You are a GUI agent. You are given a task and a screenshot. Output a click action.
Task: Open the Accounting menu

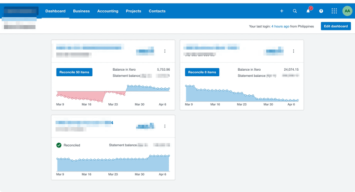coord(108,11)
